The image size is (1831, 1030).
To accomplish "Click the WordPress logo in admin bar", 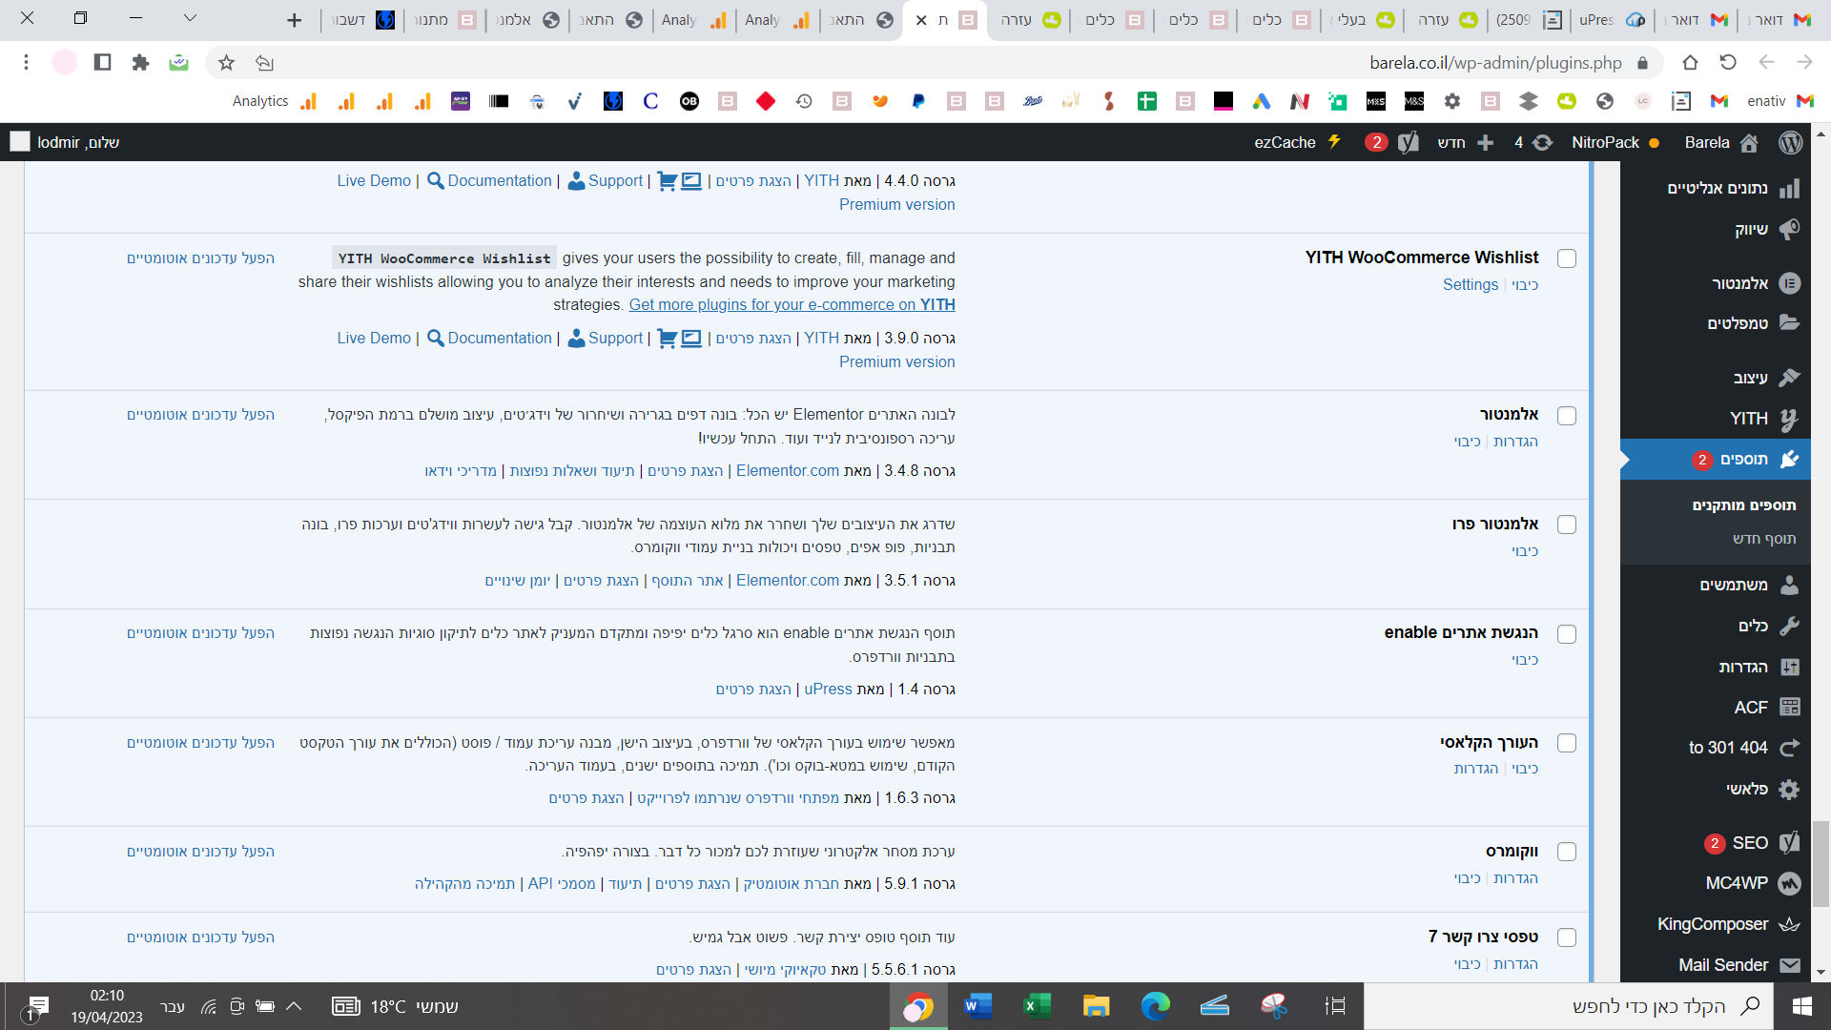I will tap(1790, 142).
